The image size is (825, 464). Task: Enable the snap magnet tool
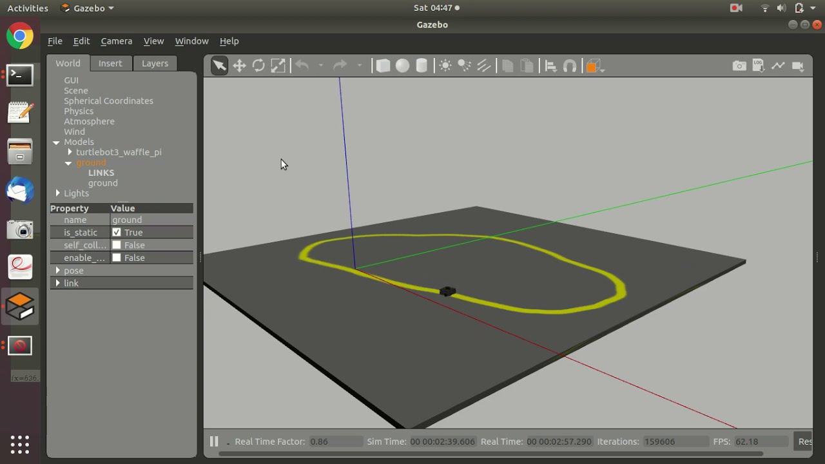570,66
